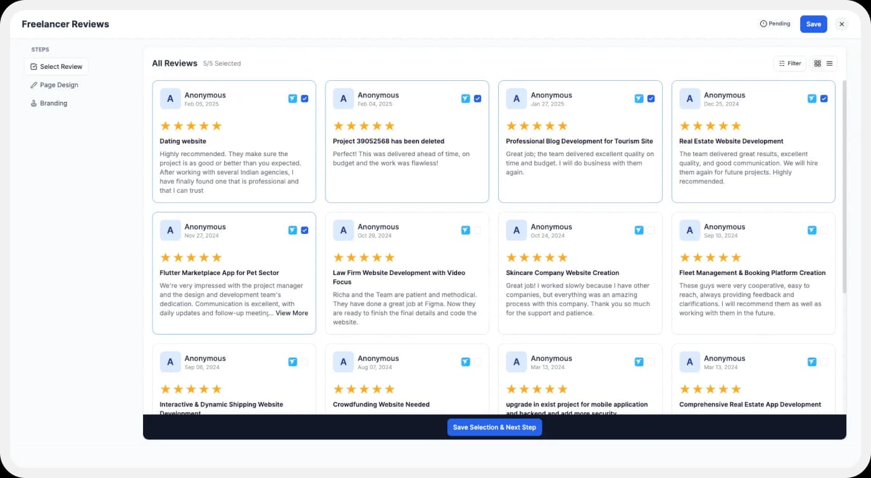Open the Select Review step icon
Screen dimensions: 871x478
[x=33, y=66]
